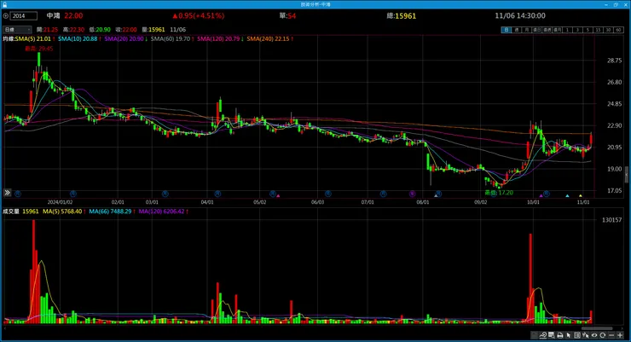
Task: Select the 還月 adjusted monthly tab
Action: pyautogui.click(x=558, y=30)
